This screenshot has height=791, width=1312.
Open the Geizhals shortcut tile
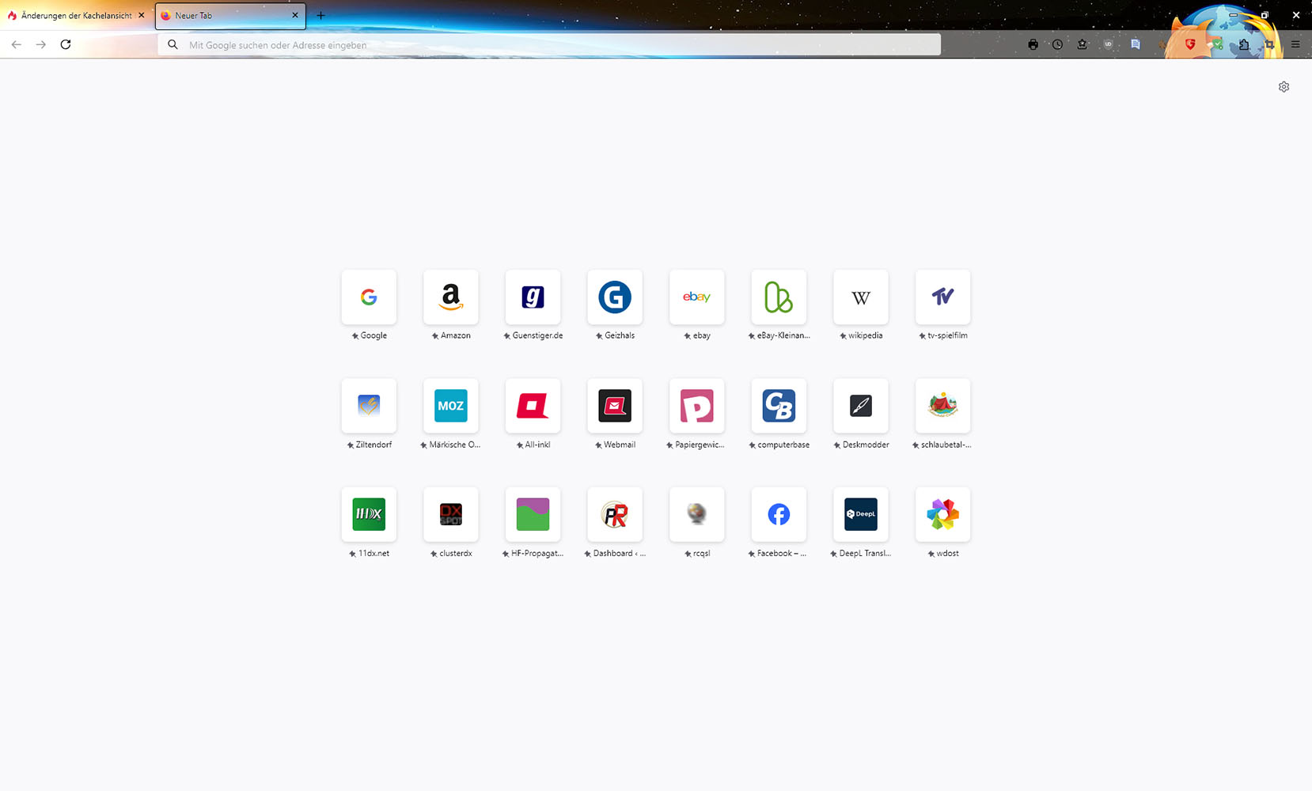615,297
